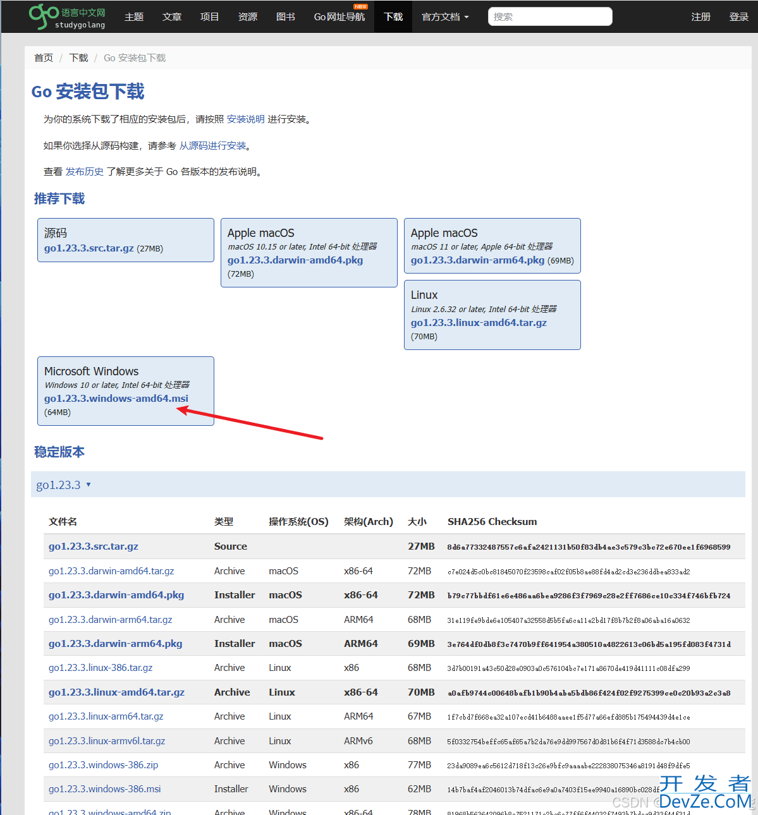Select the ARMv6 architecture cell

[358, 741]
